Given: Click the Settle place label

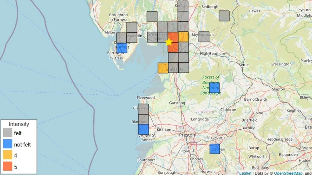Looking at the screenshot, I should (x=244, y=65).
